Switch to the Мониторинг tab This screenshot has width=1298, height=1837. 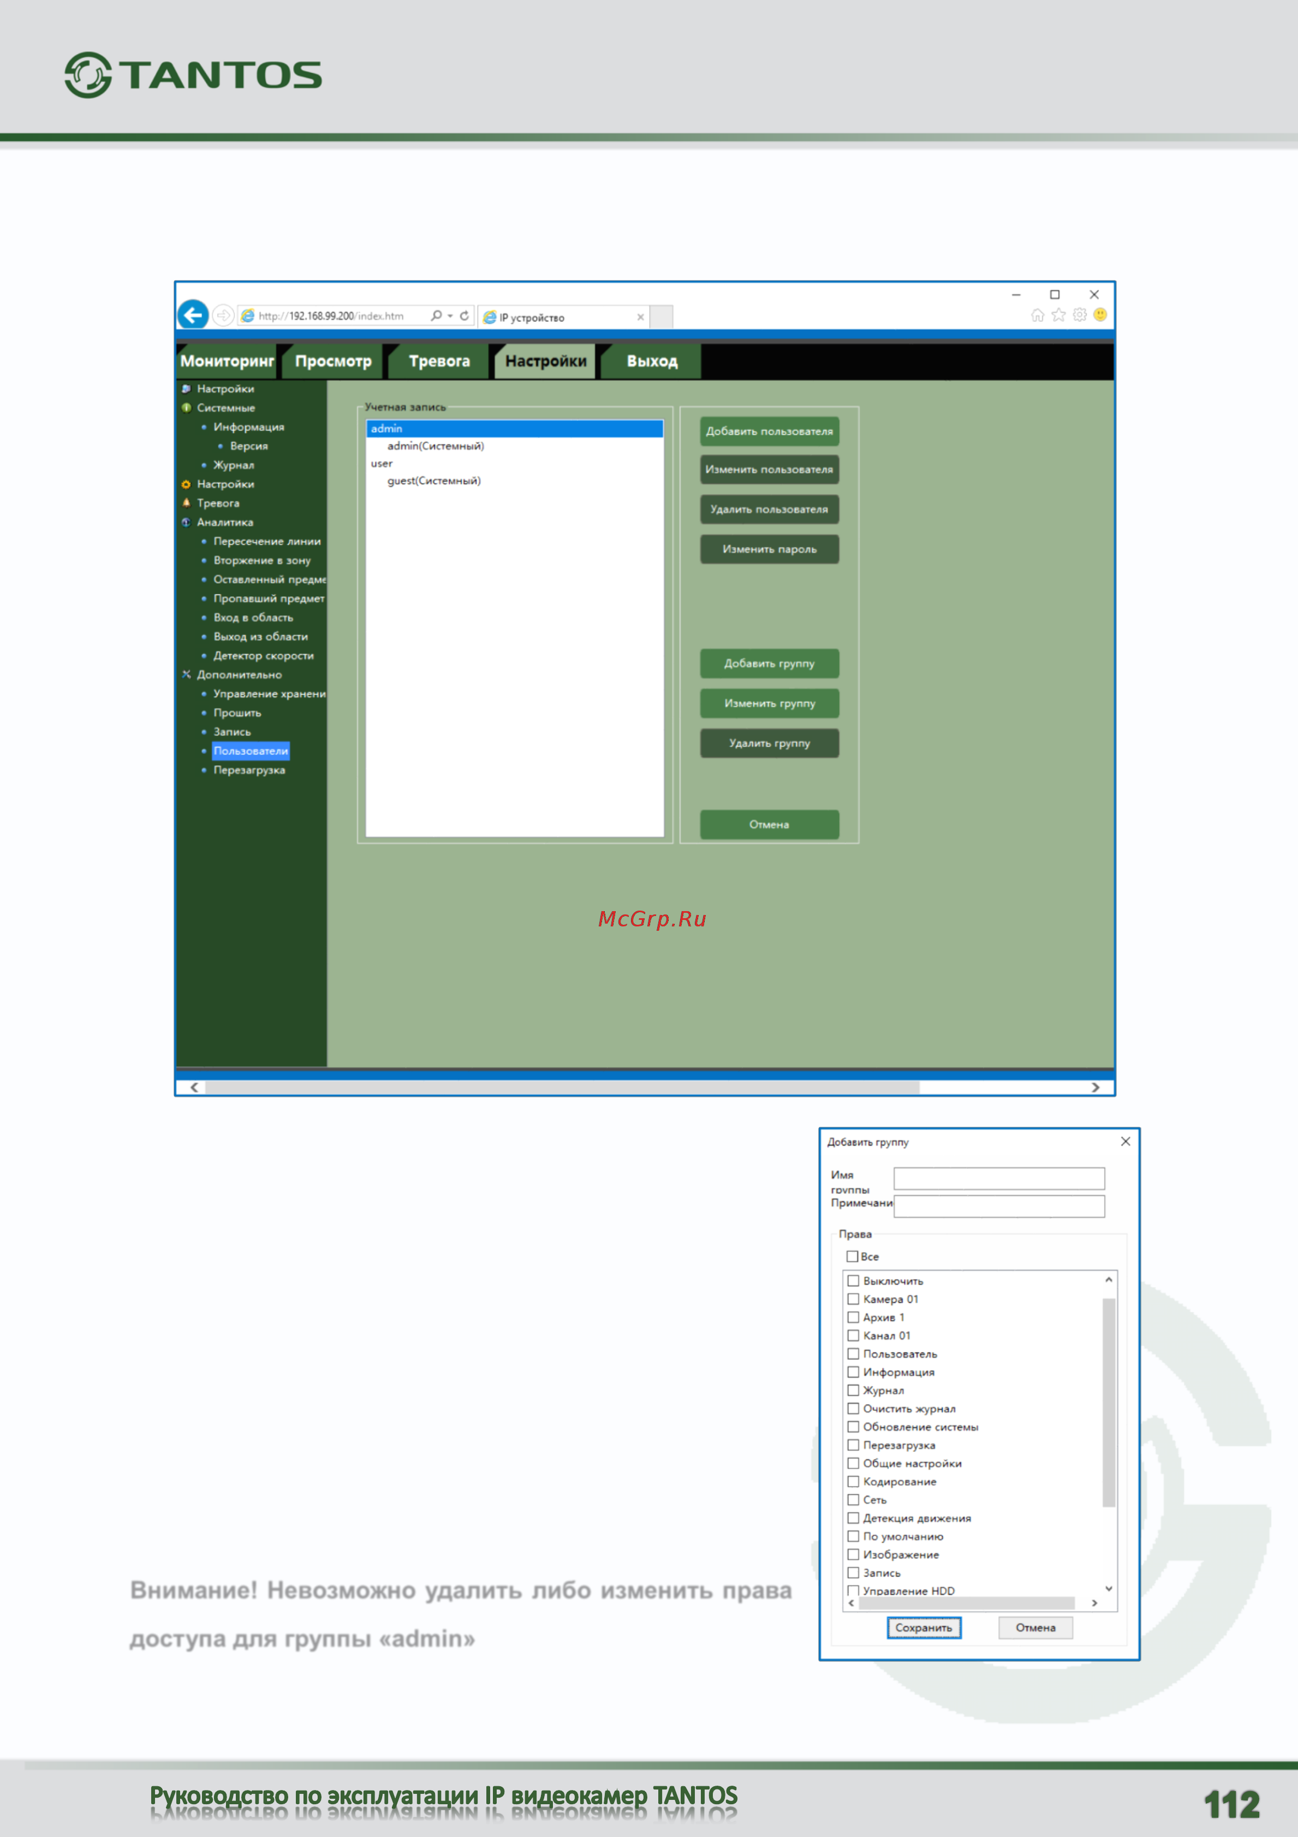pyautogui.click(x=227, y=361)
